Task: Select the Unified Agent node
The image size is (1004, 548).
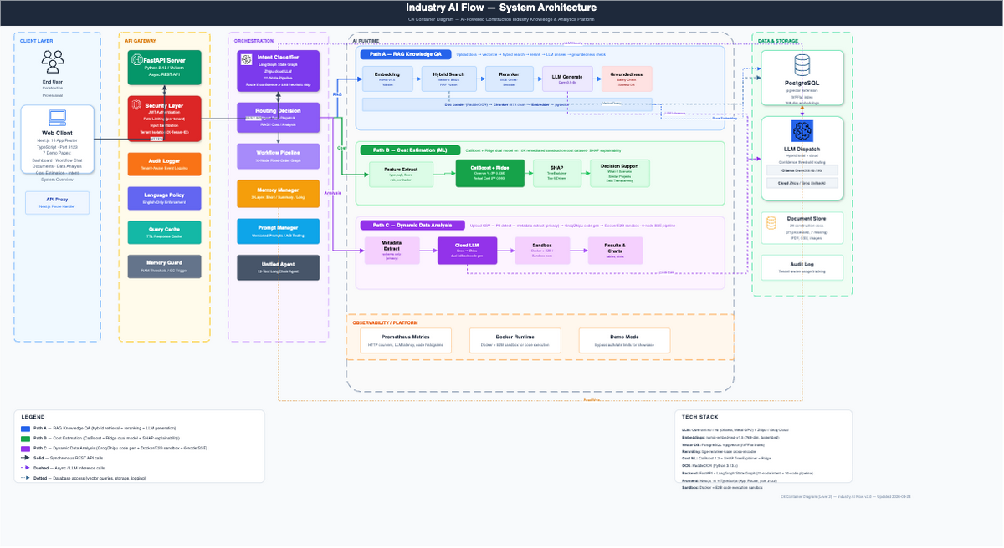Action: (278, 267)
